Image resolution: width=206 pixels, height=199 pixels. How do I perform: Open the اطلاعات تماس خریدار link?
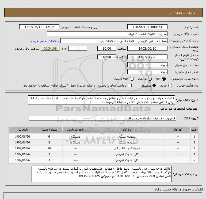45,41
